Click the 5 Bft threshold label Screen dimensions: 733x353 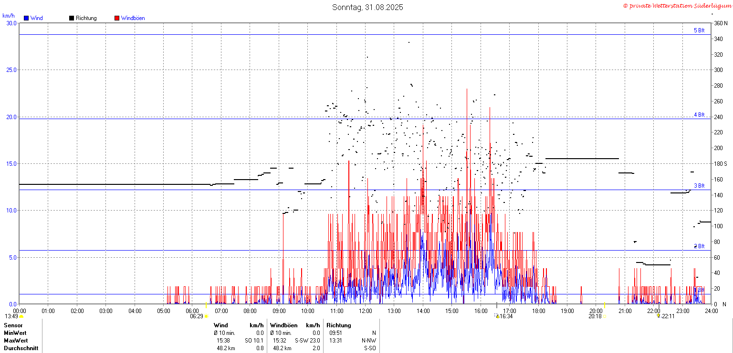699,30
